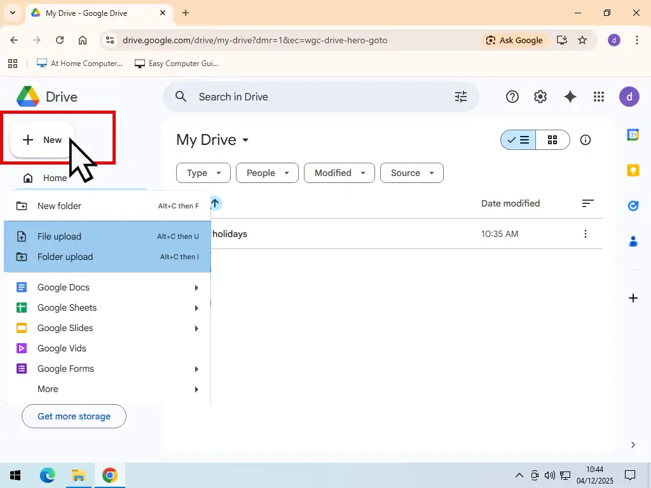651x488 pixels.
Task: Open the Type filter dropdown
Action: [203, 173]
